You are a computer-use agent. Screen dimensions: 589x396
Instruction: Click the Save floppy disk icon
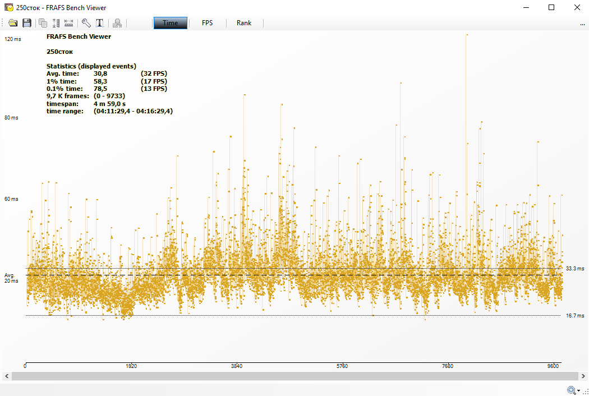pyautogui.click(x=26, y=23)
